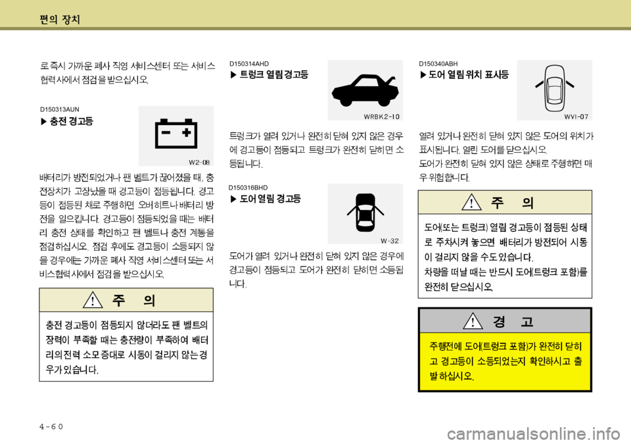Click the image label W-32
Viewport: 631px width, 445px height.
point(390,241)
